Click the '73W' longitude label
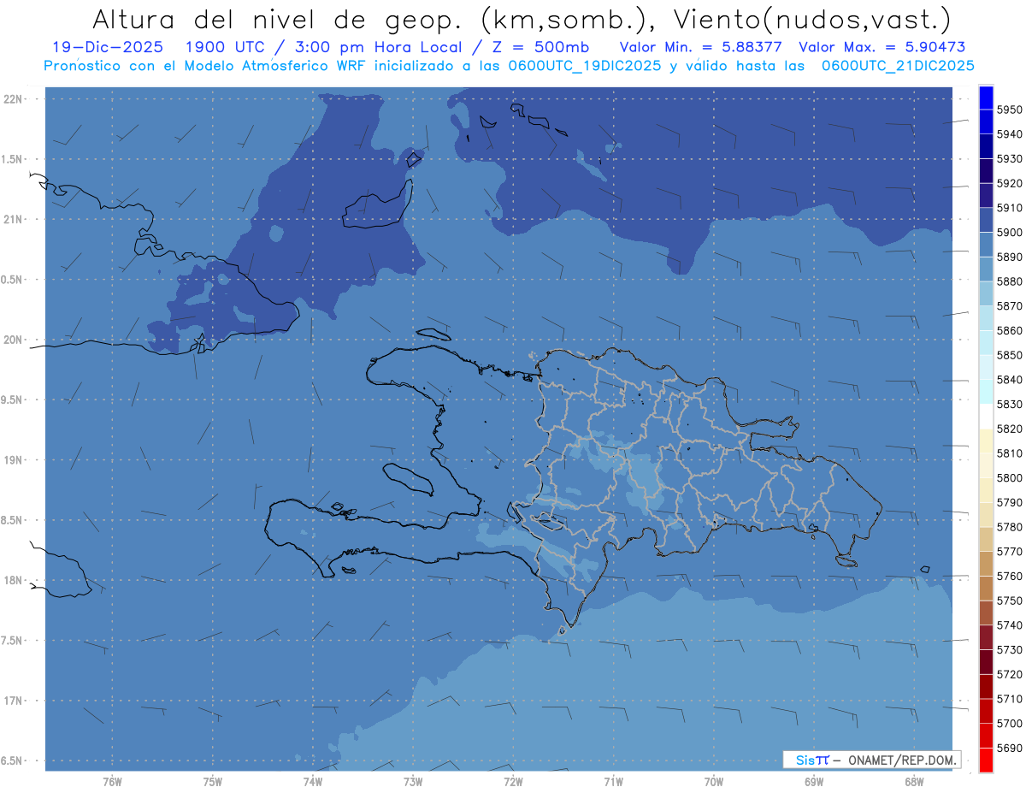Screen dimensions: 1026x793 (x=413, y=781)
